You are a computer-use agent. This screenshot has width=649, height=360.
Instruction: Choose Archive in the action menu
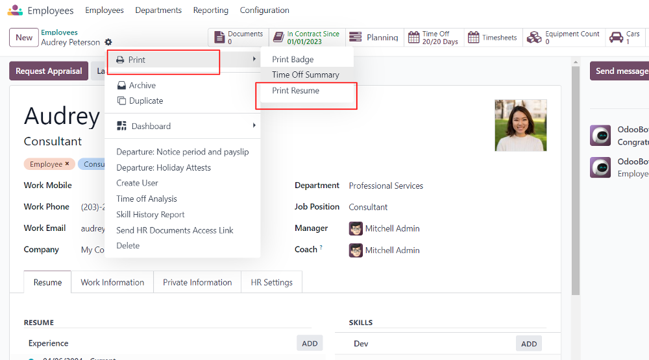(x=142, y=85)
